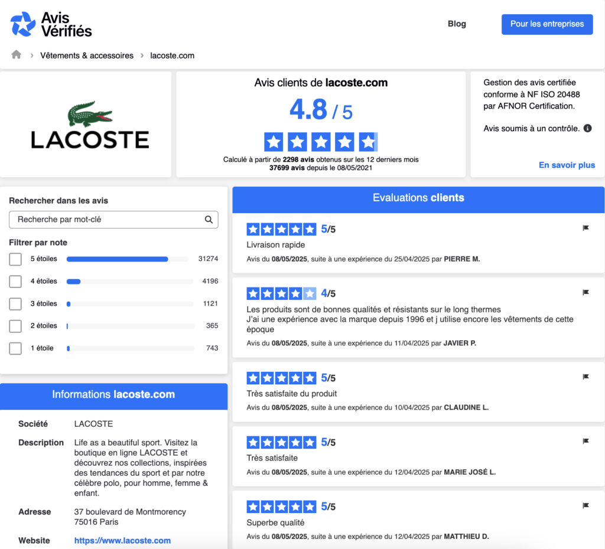Click the Livraison rapide review text
Image resolution: width=605 pixels, height=549 pixels.
point(275,245)
